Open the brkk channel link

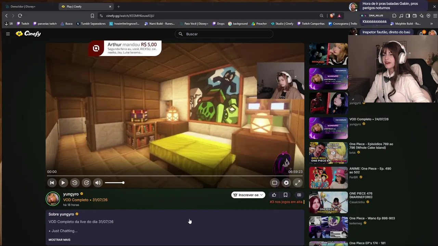tap(352, 152)
